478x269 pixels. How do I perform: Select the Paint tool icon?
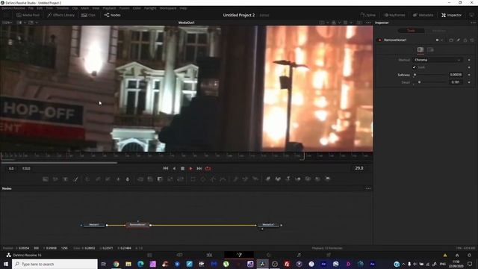click(75, 179)
